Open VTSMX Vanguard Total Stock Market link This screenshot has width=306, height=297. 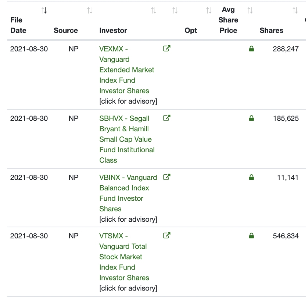(x=124, y=257)
